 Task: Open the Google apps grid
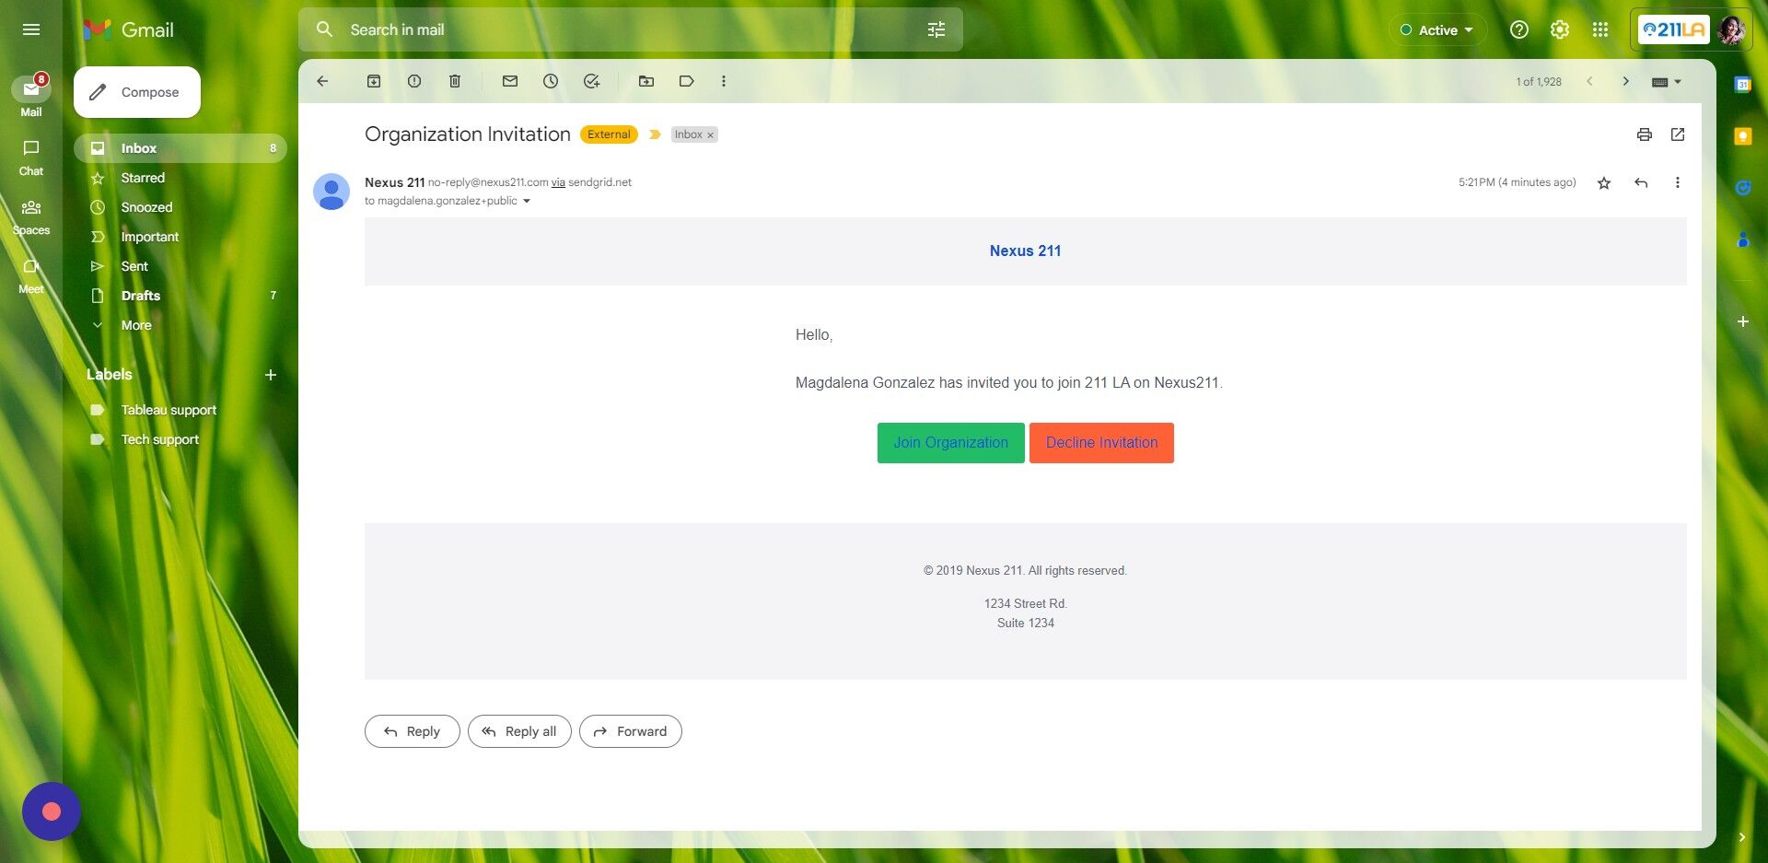[1600, 29]
